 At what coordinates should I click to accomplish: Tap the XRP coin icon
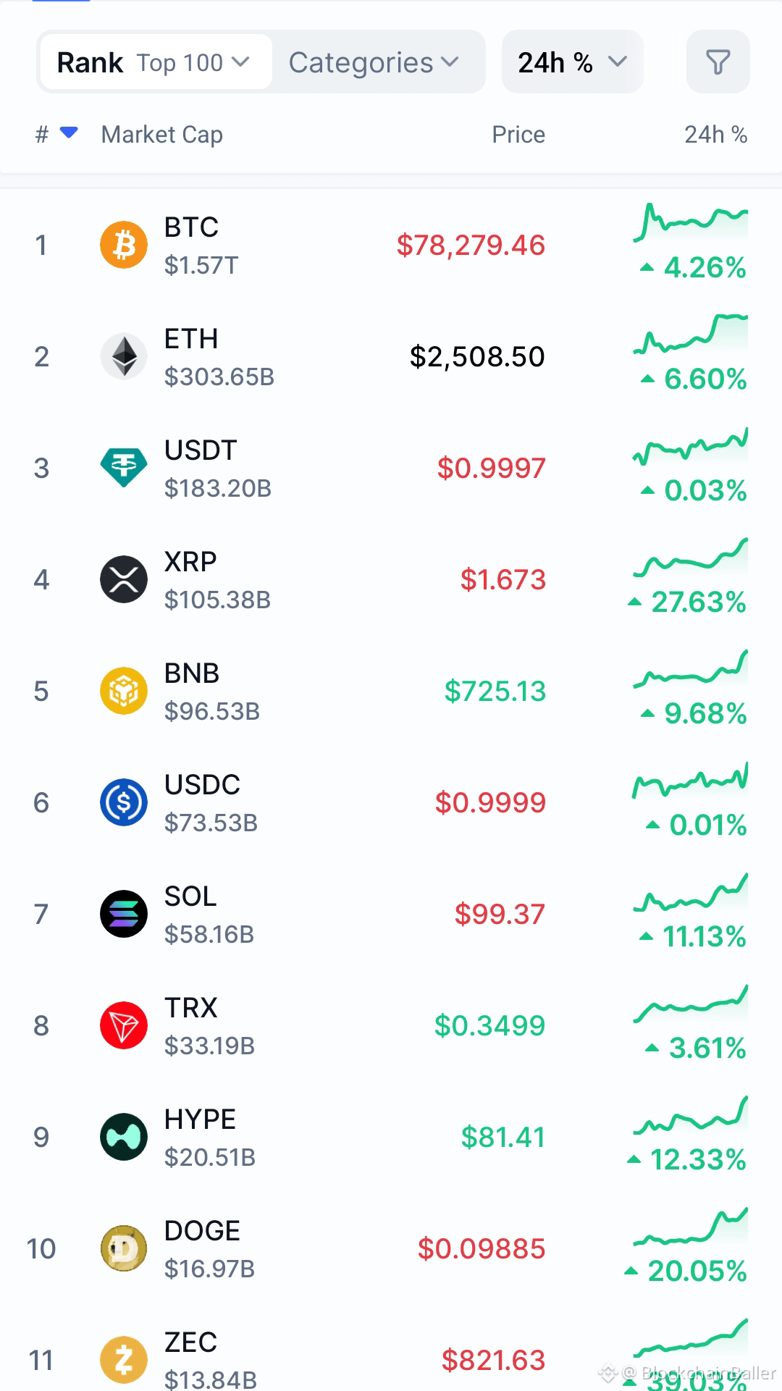pyautogui.click(x=124, y=579)
